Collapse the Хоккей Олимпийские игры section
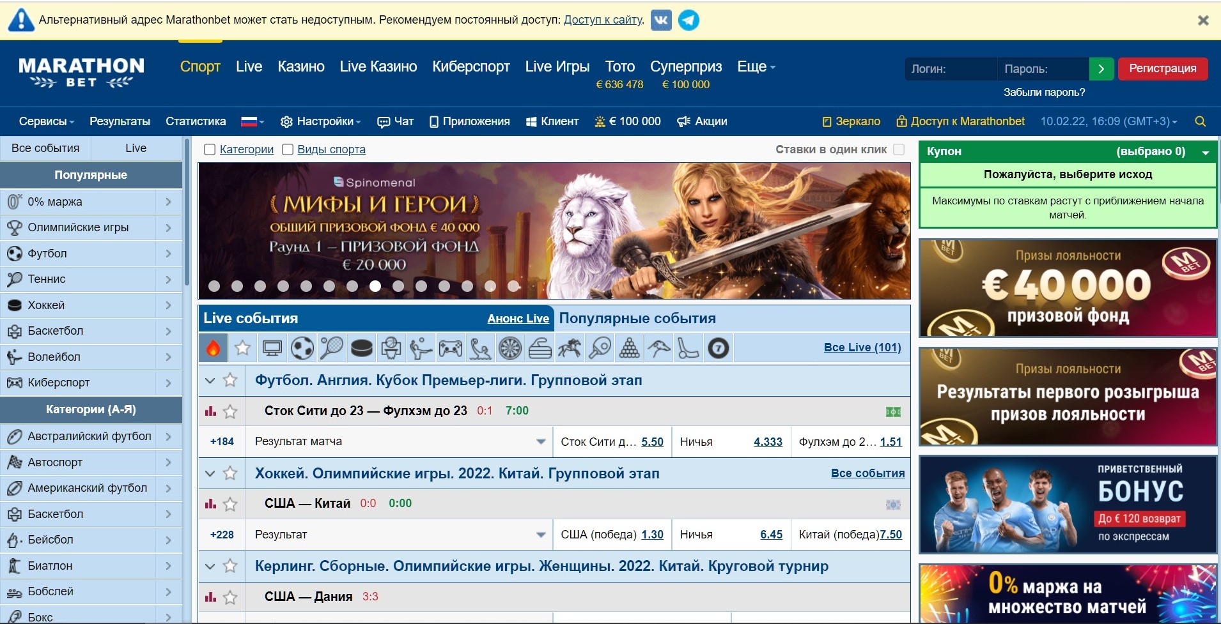 click(210, 474)
